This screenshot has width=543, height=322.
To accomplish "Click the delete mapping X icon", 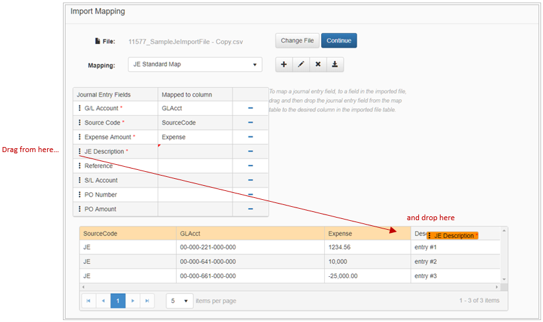I will click(318, 64).
